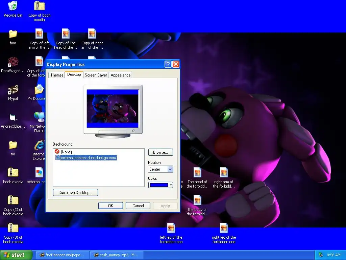Open Copy of right arm file icon

92,34
